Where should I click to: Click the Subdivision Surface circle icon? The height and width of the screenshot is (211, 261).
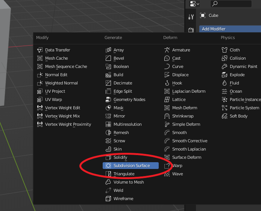click(108, 166)
